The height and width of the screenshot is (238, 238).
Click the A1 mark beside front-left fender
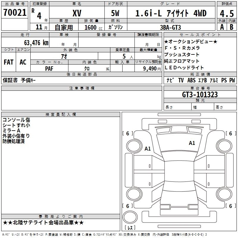pos(148,148)
